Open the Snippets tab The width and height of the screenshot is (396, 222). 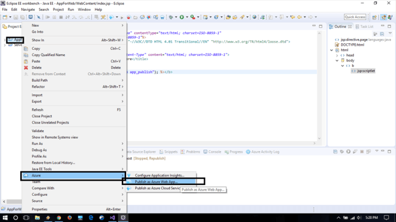coord(168,152)
